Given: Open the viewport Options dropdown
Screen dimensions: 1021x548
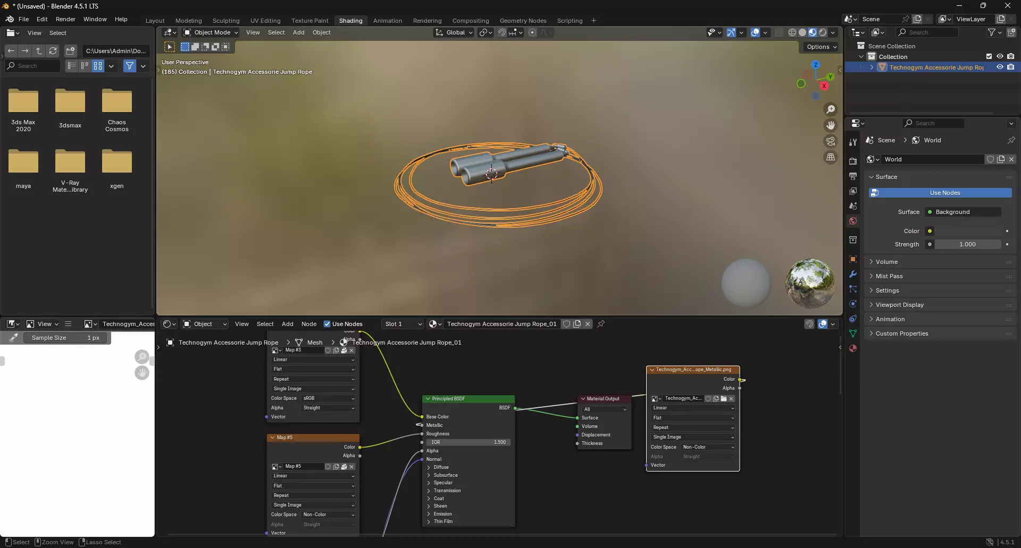Looking at the screenshot, I should [822, 47].
